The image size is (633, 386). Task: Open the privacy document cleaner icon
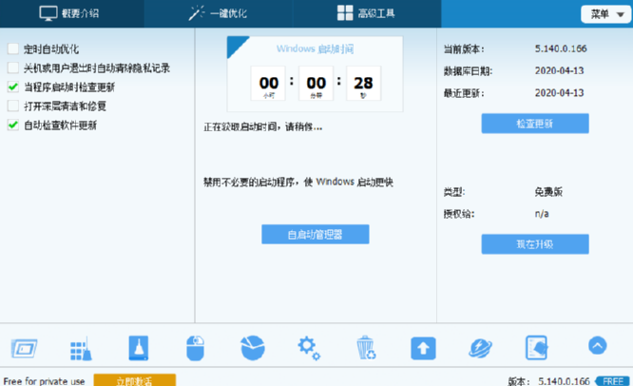tap(536, 348)
